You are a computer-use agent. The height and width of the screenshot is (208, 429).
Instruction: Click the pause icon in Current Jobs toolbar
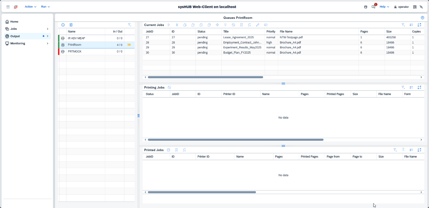(177, 25)
